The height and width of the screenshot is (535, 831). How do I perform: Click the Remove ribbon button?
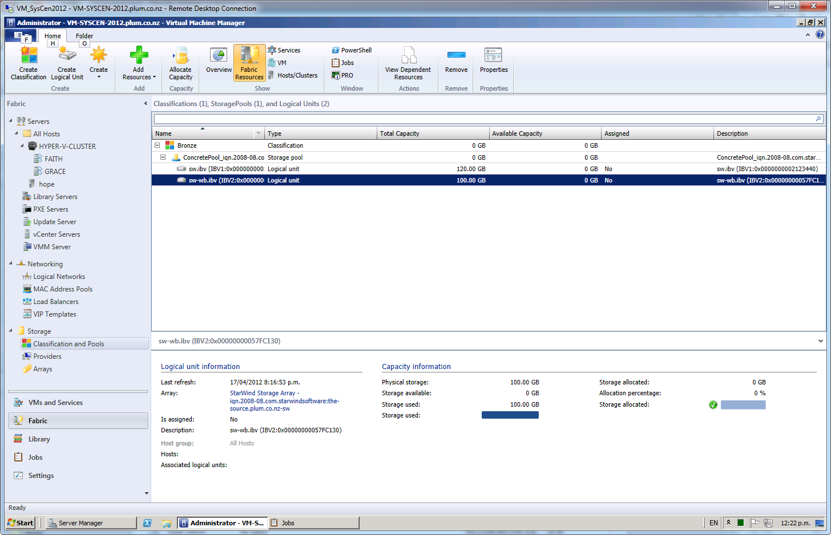457,60
